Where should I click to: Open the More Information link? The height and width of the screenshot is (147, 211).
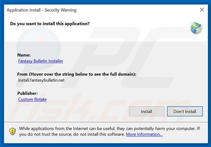(144, 134)
